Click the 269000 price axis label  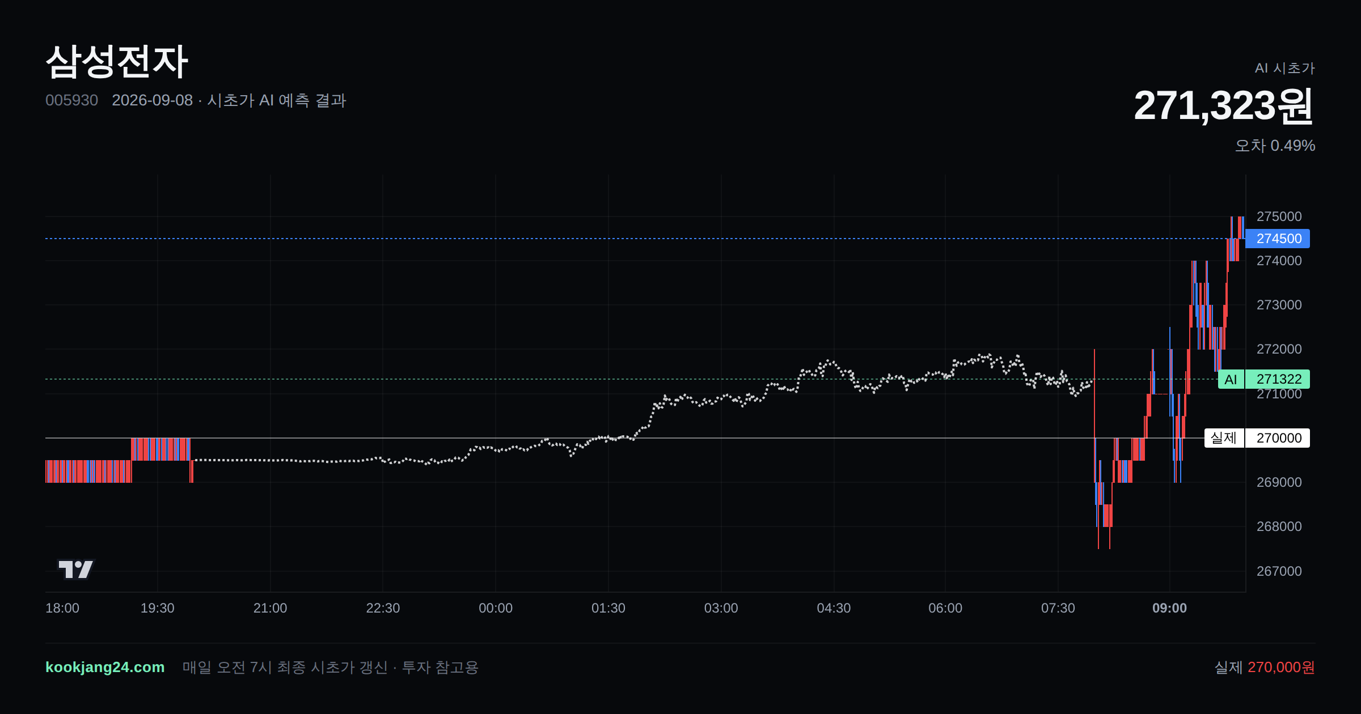[x=1279, y=482]
